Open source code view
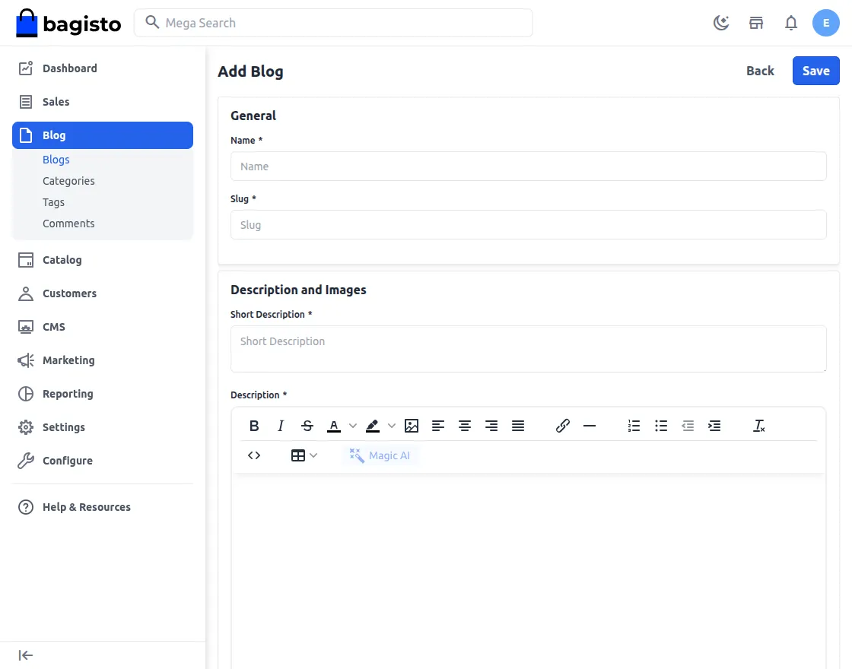Image resolution: width=852 pixels, height=669 pixels. click(x=254, y=455)
